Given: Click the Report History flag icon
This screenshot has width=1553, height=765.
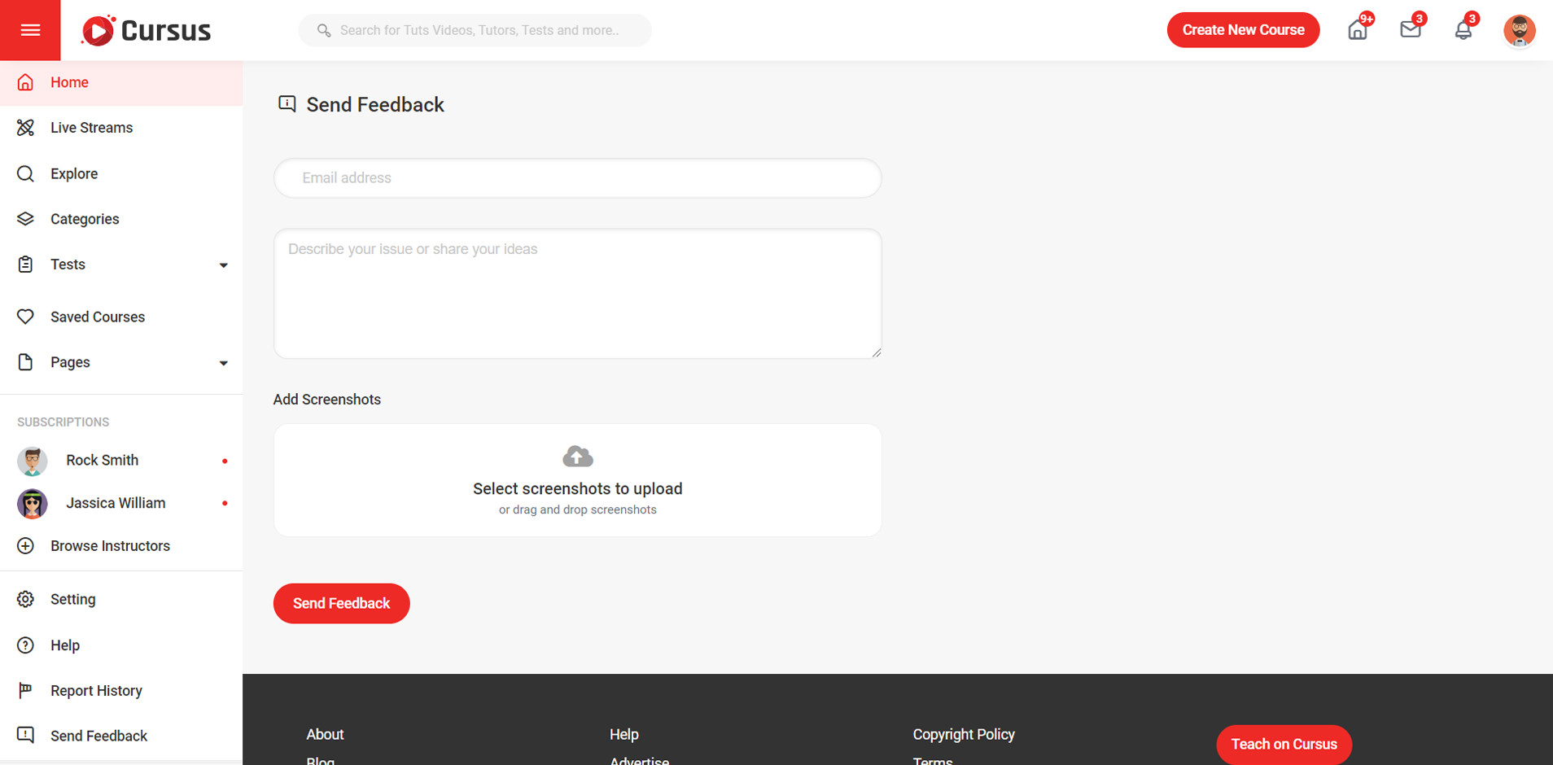Looking at the screenshot, I should coord(26,691).
